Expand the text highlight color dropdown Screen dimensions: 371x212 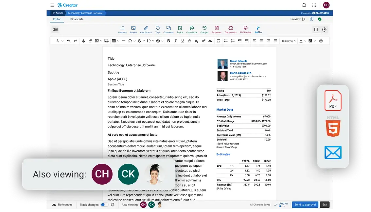tap(314, 41)
